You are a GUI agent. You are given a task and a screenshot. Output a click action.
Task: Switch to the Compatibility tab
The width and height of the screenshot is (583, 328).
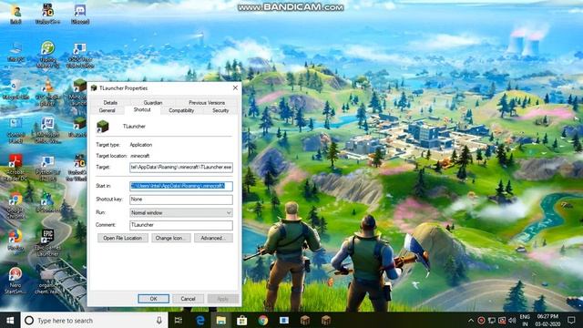[181, 110]
